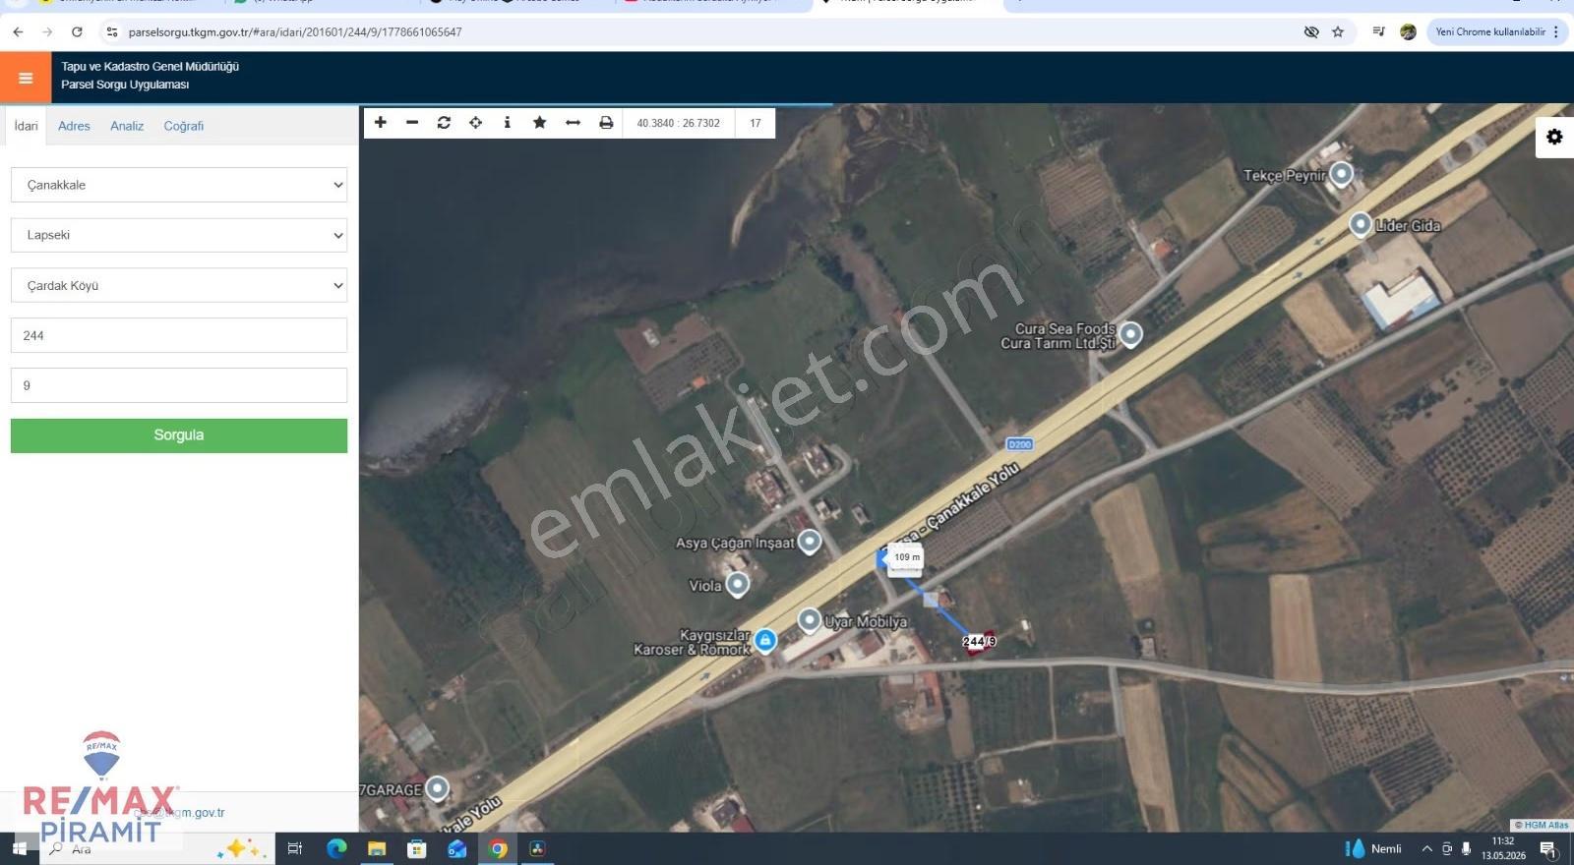Open Chrome media controls icon
The image size is (1574, 865).
coord(1378,31)
